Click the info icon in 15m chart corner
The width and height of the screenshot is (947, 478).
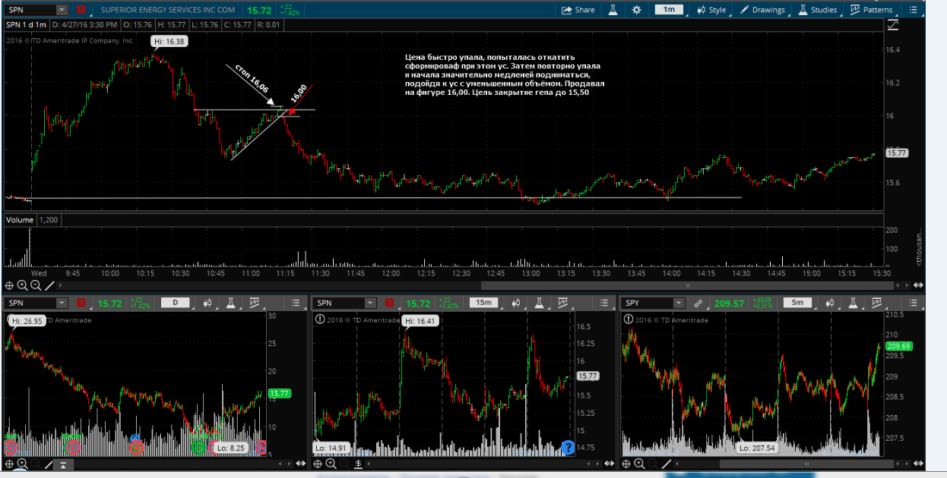[x=319, y=319]
